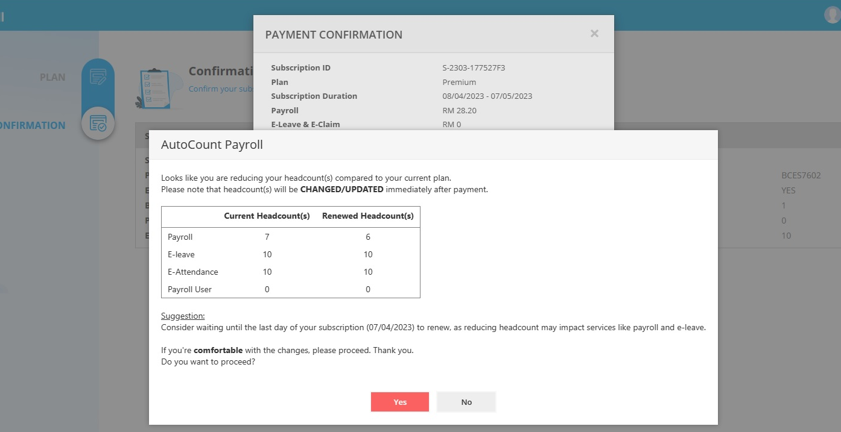841x432 pixels.
Task: Click the Subscription Duration label
Action: point(314,96)
